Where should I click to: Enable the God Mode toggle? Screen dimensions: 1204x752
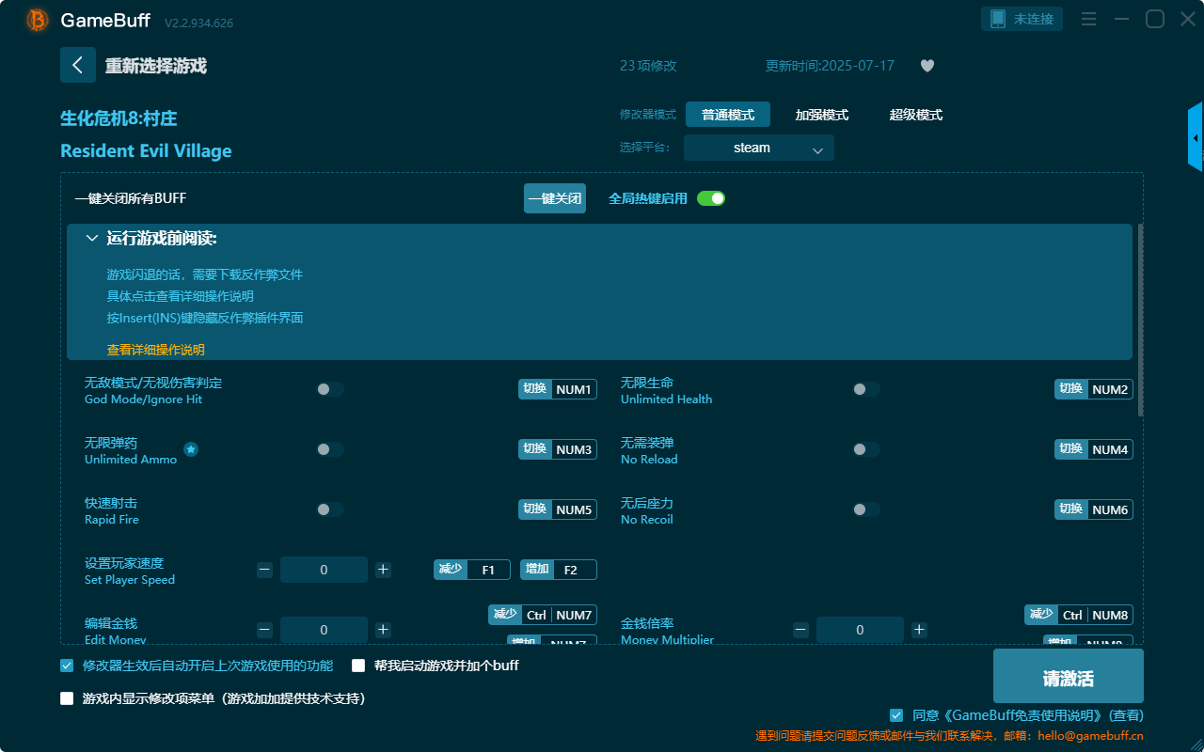(x=330, y=388)
